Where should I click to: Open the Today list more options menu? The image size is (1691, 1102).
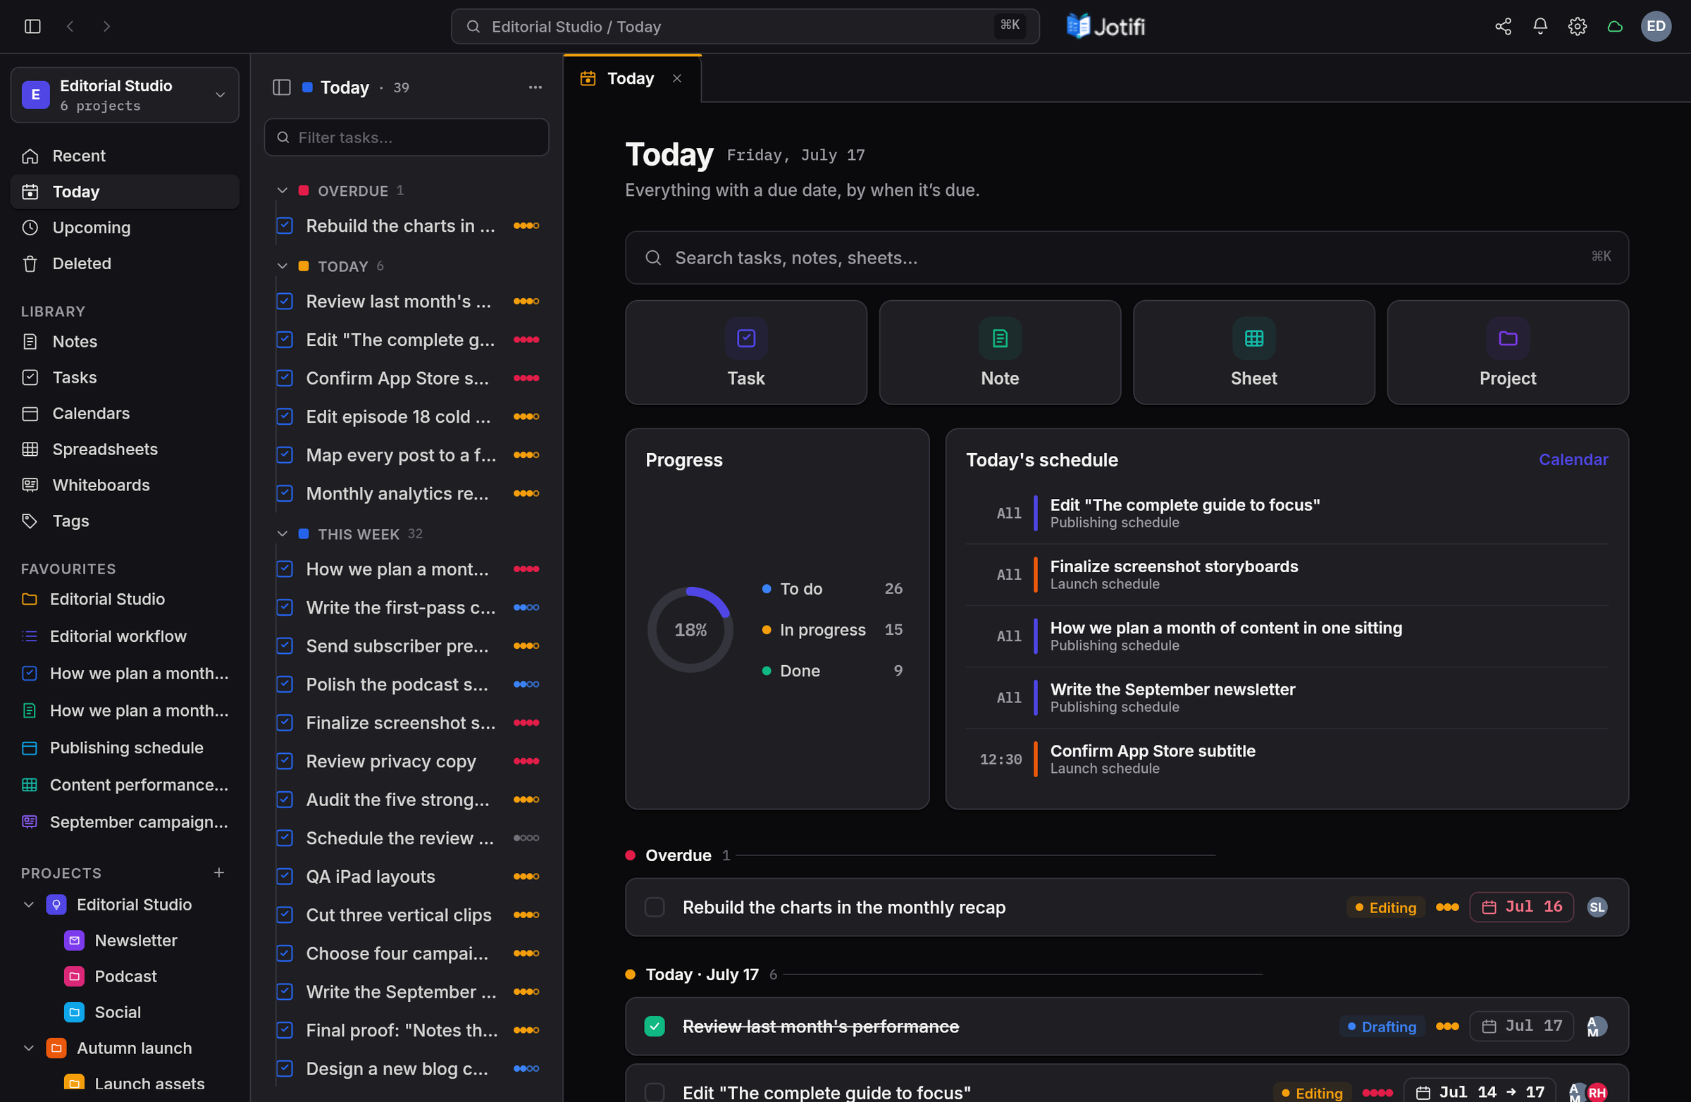(535, 87)
